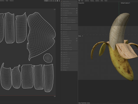Click the Clear UV Pins tool
This screenshot has width=138, height=104.
[x=69, y=6]
